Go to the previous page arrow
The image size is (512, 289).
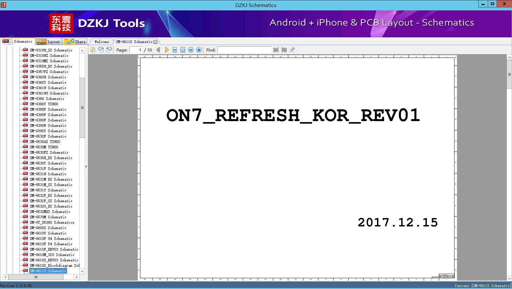coord(158,50)
